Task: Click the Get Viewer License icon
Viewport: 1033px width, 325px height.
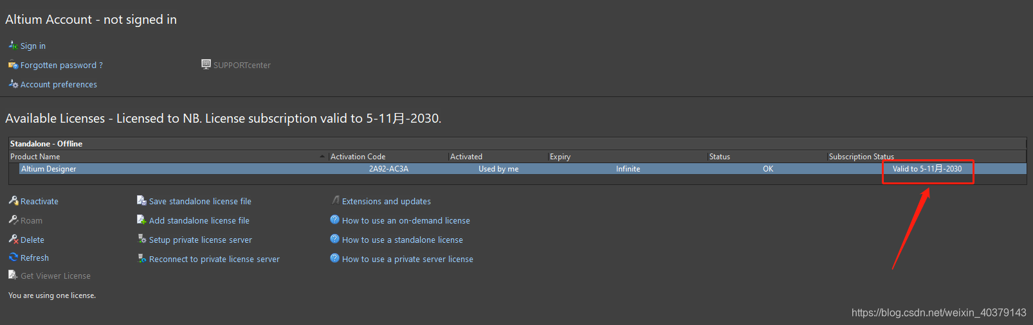Action: click(x=13, y=275)
